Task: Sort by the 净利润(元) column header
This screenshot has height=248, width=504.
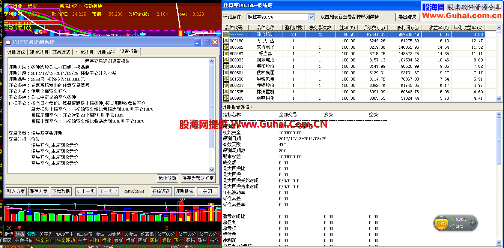Action: 405,28
